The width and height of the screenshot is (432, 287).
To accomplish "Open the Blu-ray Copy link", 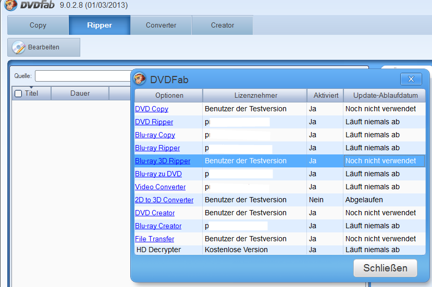I will coord(155,135).
